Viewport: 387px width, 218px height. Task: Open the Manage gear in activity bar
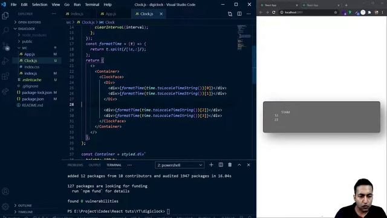(5, 206)
